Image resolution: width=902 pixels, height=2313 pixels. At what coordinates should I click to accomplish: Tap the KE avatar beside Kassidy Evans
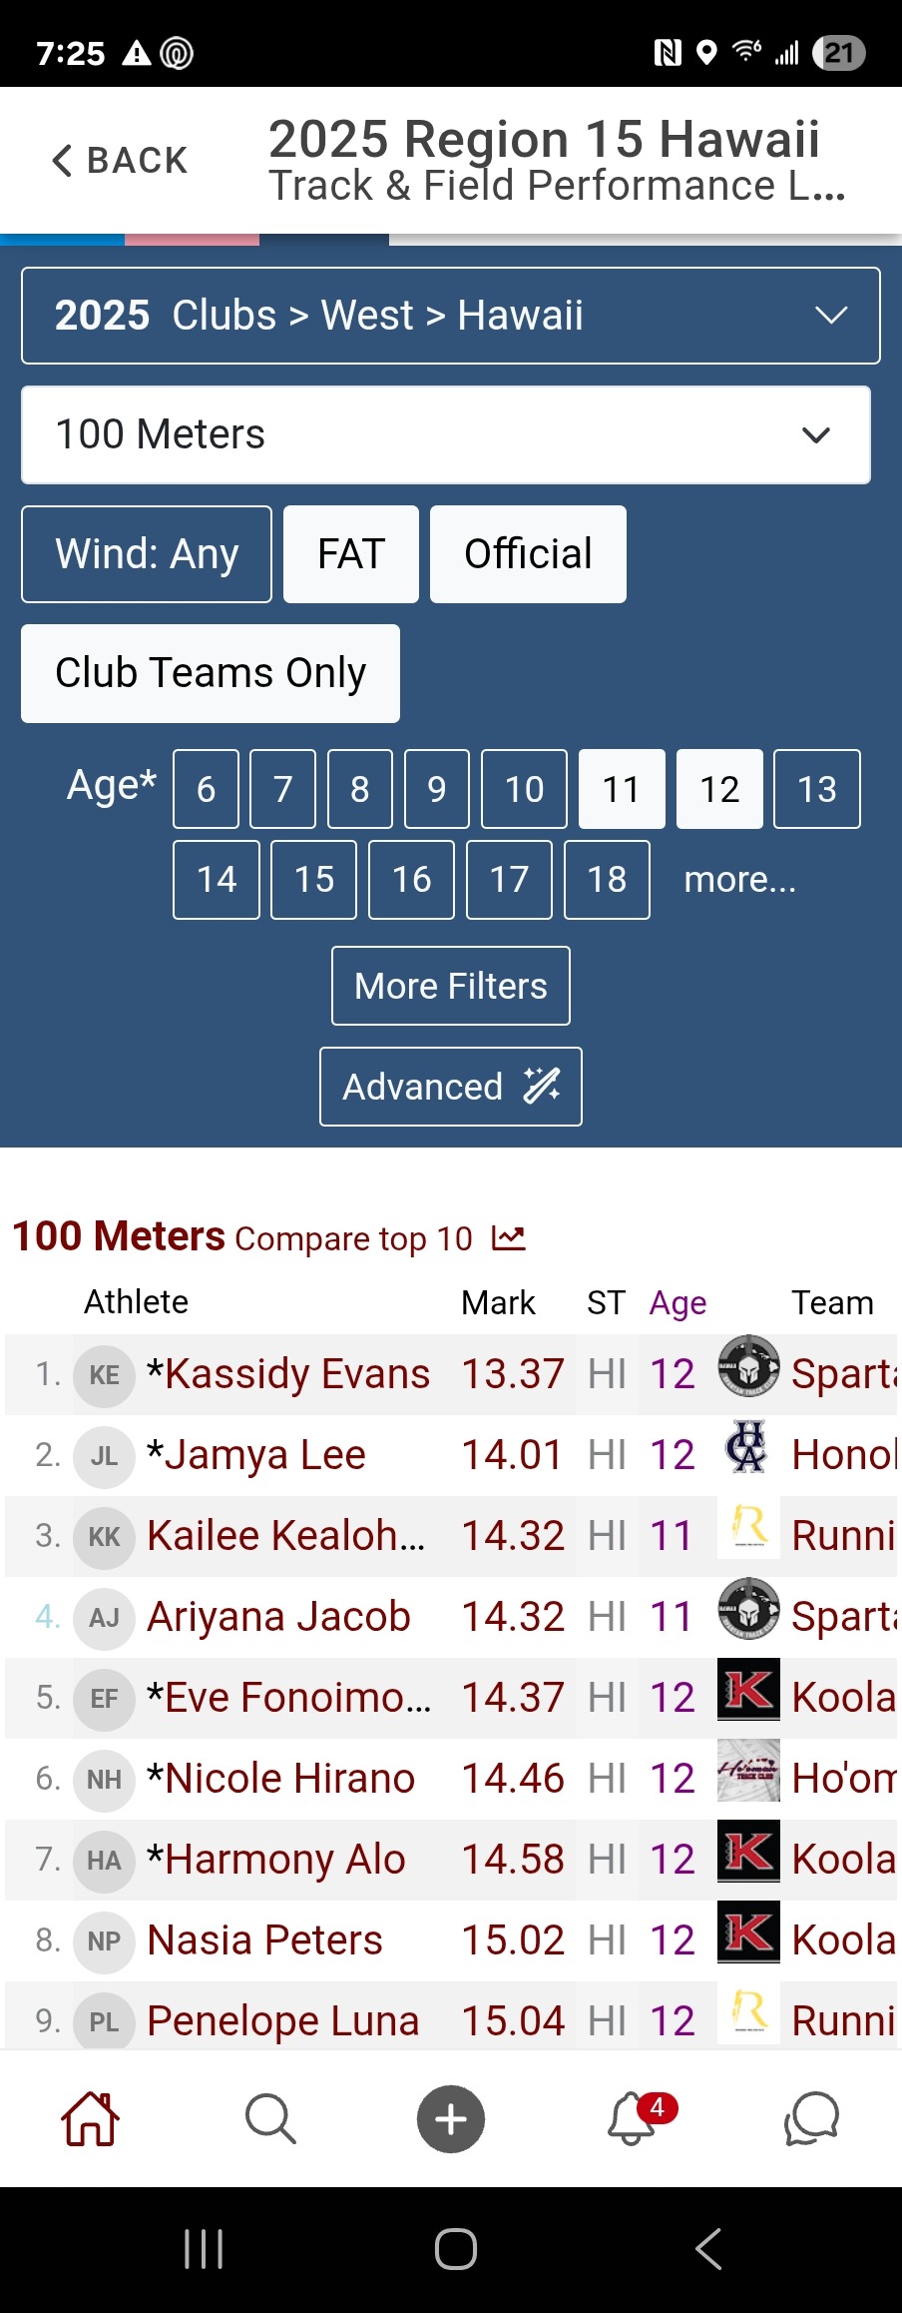[x=104, y=1375]
